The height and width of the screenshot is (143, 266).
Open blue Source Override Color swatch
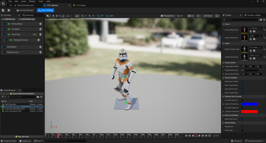pos(249,104)
